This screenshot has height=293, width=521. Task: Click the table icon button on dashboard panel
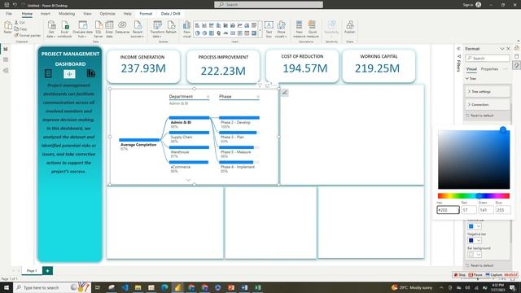click(x=48, y=73)
